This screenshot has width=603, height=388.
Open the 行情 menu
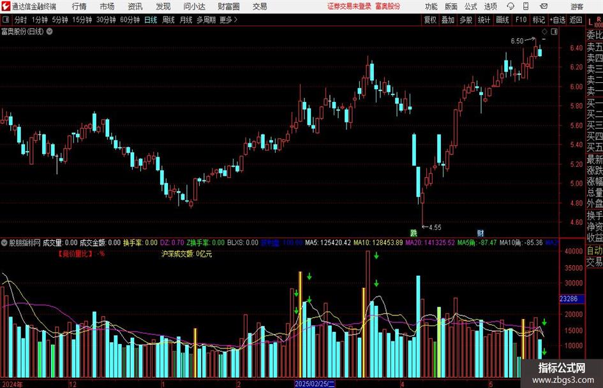click(x=79, y=6)
